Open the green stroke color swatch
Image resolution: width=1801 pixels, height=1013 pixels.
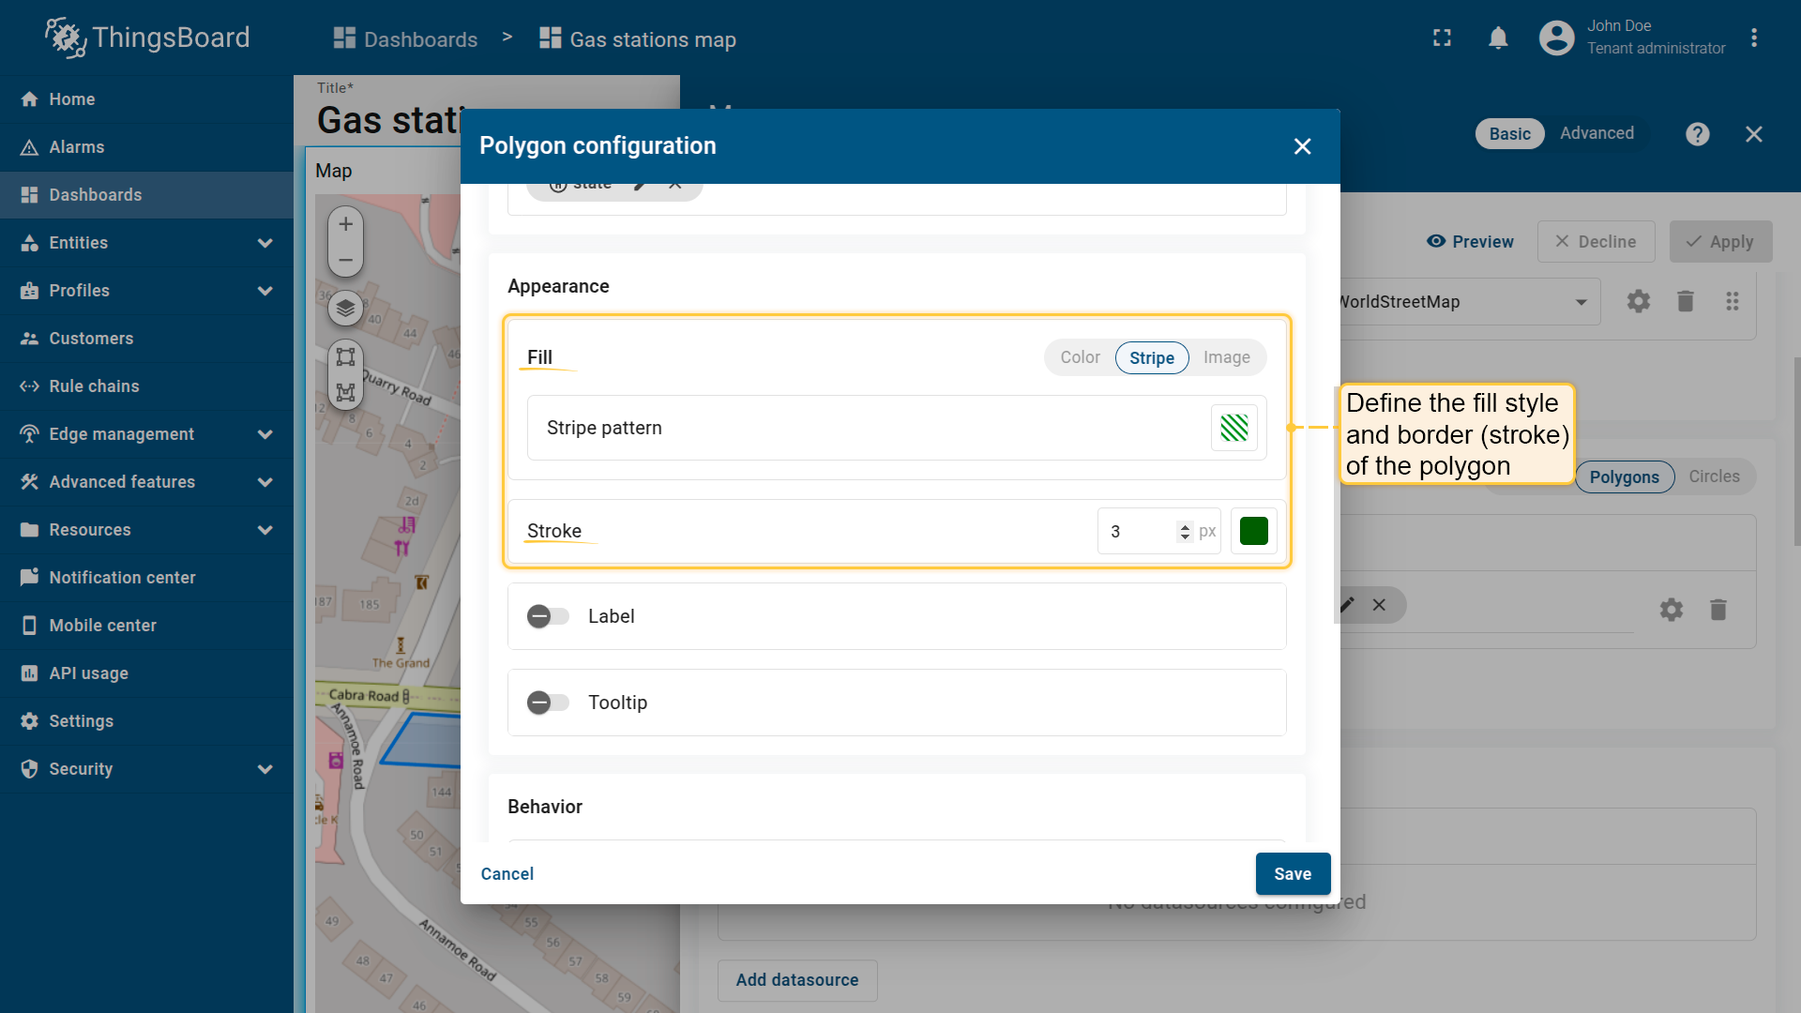coord(1253,531)
